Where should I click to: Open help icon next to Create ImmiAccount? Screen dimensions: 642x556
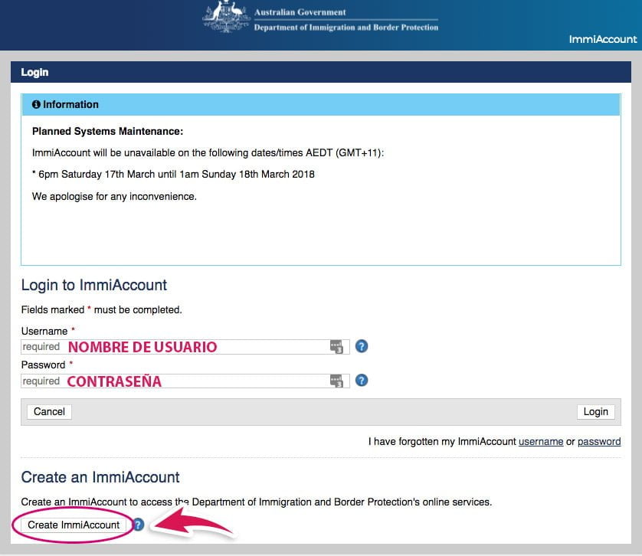(x=139, y=525)
